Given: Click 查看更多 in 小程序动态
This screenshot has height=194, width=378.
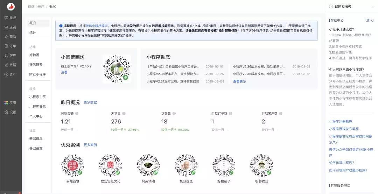Looking at the screenshot, I should (x=239, y=81).
